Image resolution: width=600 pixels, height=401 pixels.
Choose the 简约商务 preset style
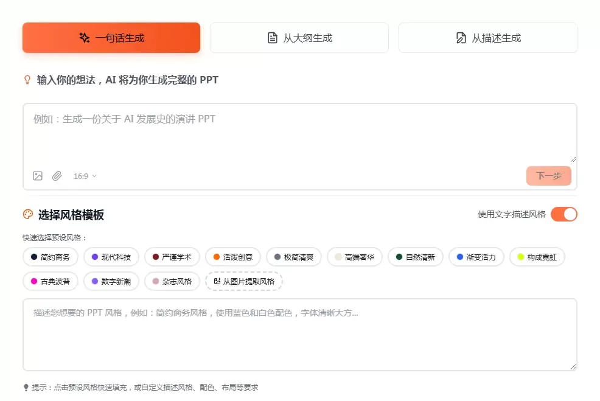(x=51, y=257)
